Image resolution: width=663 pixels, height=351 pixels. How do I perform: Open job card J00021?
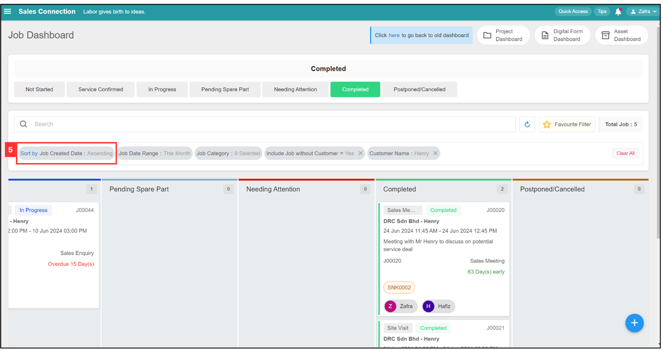[x=444, y=334]
